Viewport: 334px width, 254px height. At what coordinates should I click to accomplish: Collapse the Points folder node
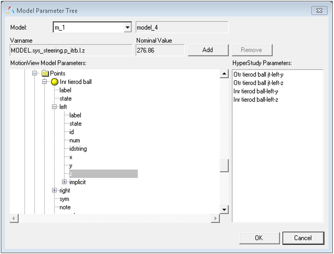[x=35, y=73]
